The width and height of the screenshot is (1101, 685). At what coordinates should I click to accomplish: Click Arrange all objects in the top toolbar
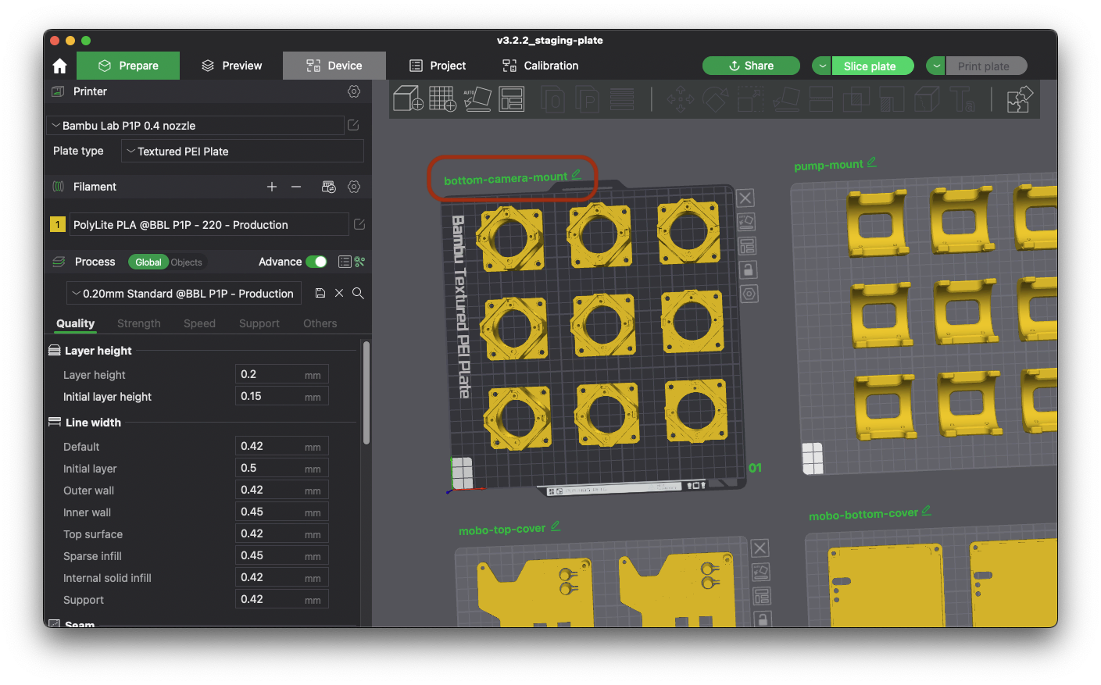point(512,99)
